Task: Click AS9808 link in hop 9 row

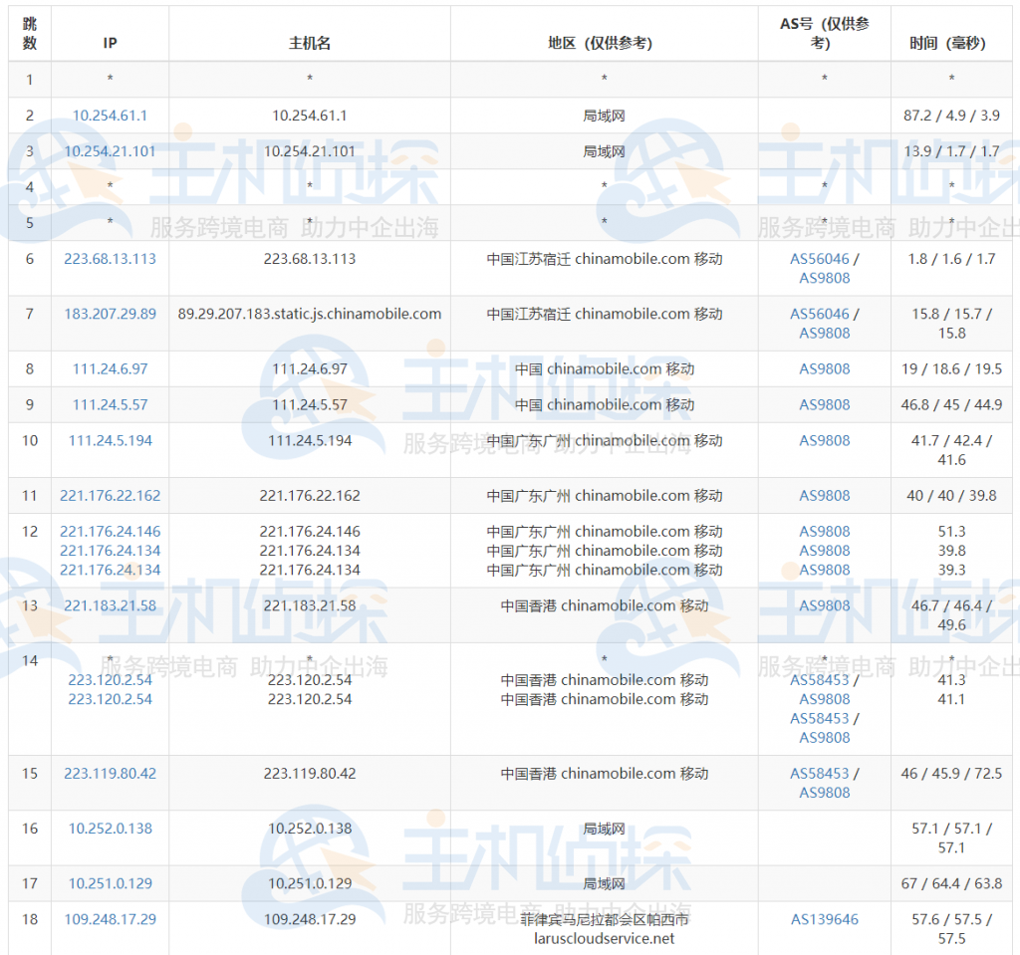Action: 824,405
